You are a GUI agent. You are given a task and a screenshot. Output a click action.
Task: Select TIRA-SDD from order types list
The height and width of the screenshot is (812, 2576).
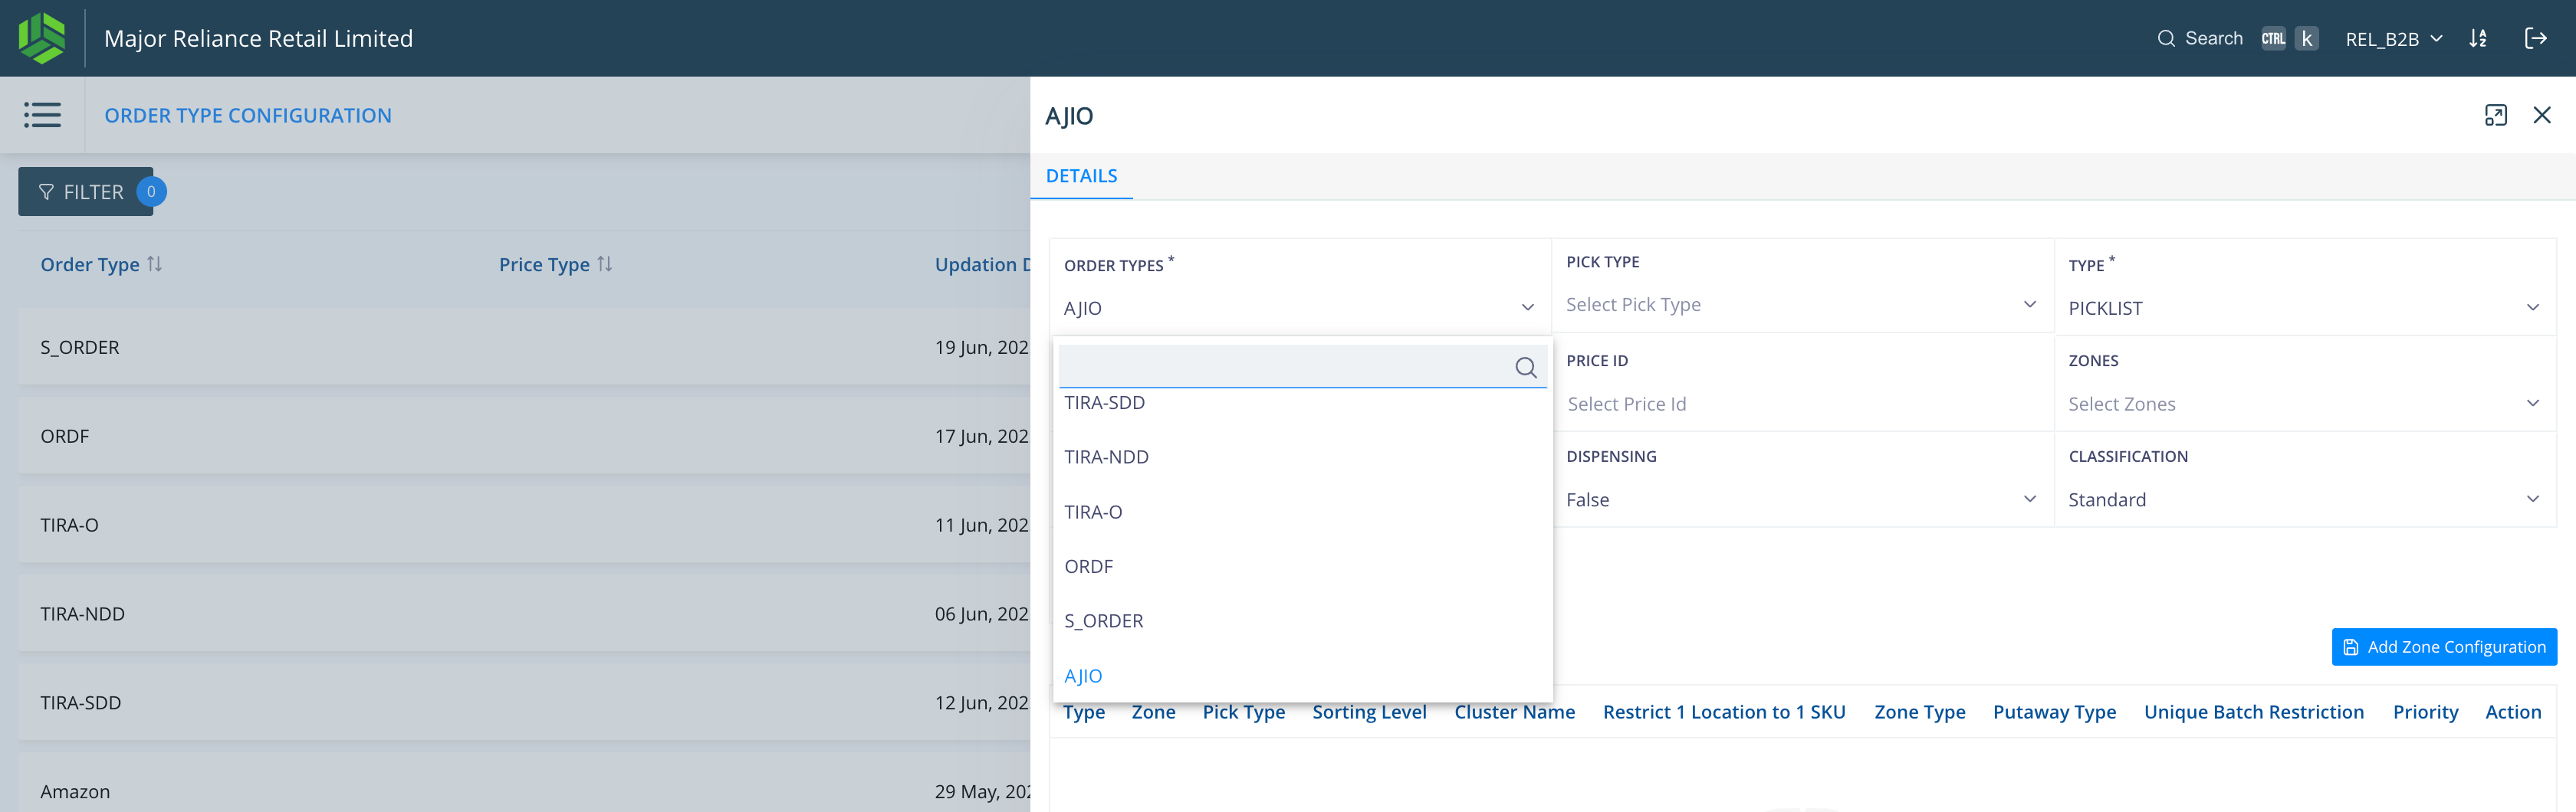coord(1302,402)
